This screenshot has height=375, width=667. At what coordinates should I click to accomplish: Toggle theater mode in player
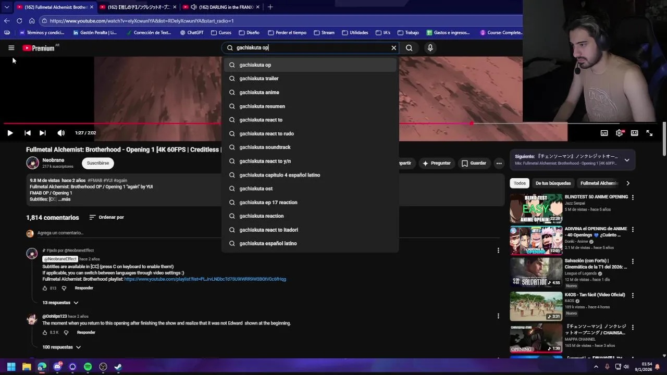[x=634, y=133]
